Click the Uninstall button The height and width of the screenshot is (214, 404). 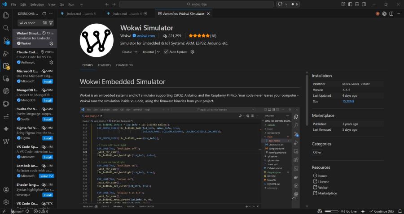[x=149, y=52]
